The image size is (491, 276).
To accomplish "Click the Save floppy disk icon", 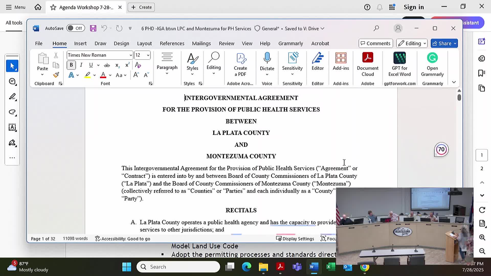I will (x=93, y=28).
